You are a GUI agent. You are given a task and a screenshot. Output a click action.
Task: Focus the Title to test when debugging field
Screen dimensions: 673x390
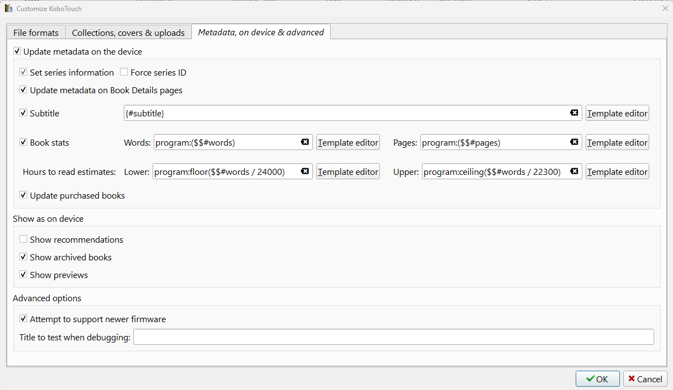[393, 337]
